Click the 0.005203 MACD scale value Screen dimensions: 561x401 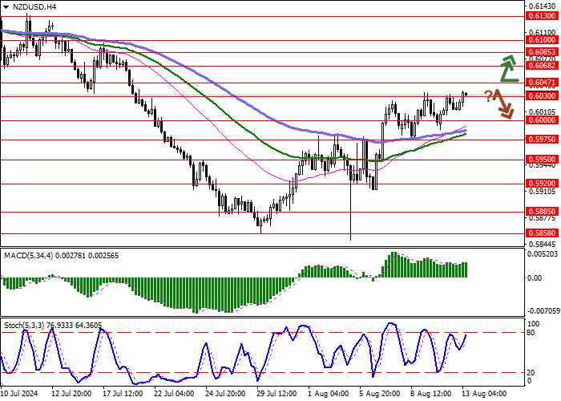point(543,254)
